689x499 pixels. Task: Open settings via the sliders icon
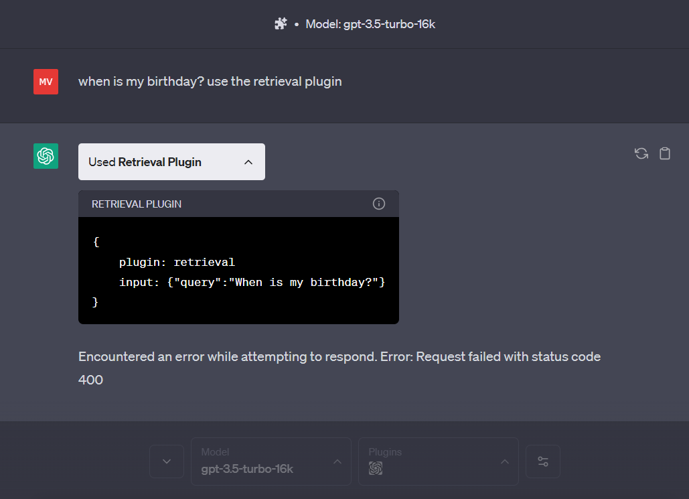[x=542, y=461]
